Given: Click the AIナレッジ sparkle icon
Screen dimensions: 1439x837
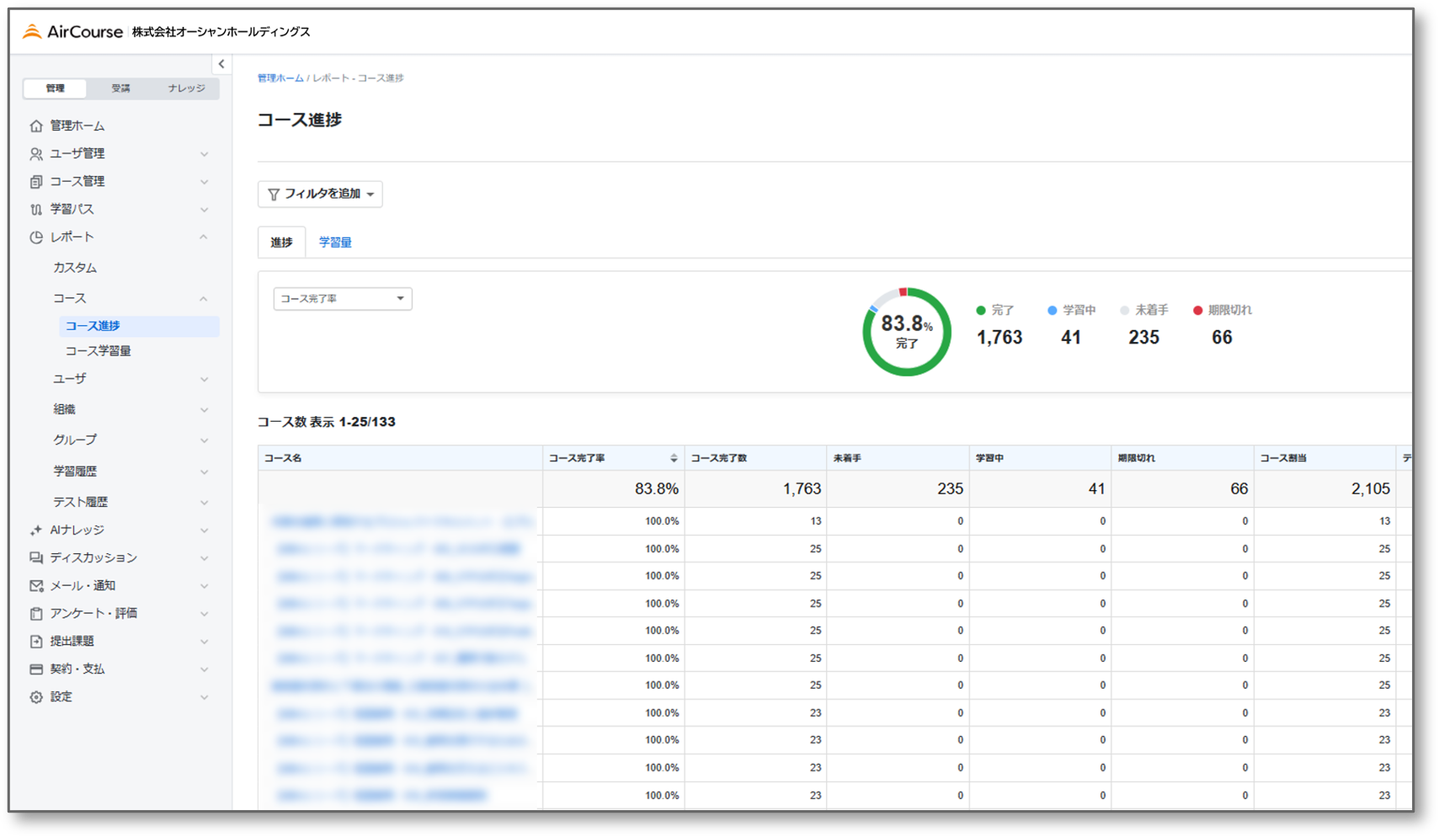Looking at the screenshot, I should tap(35, 530).
